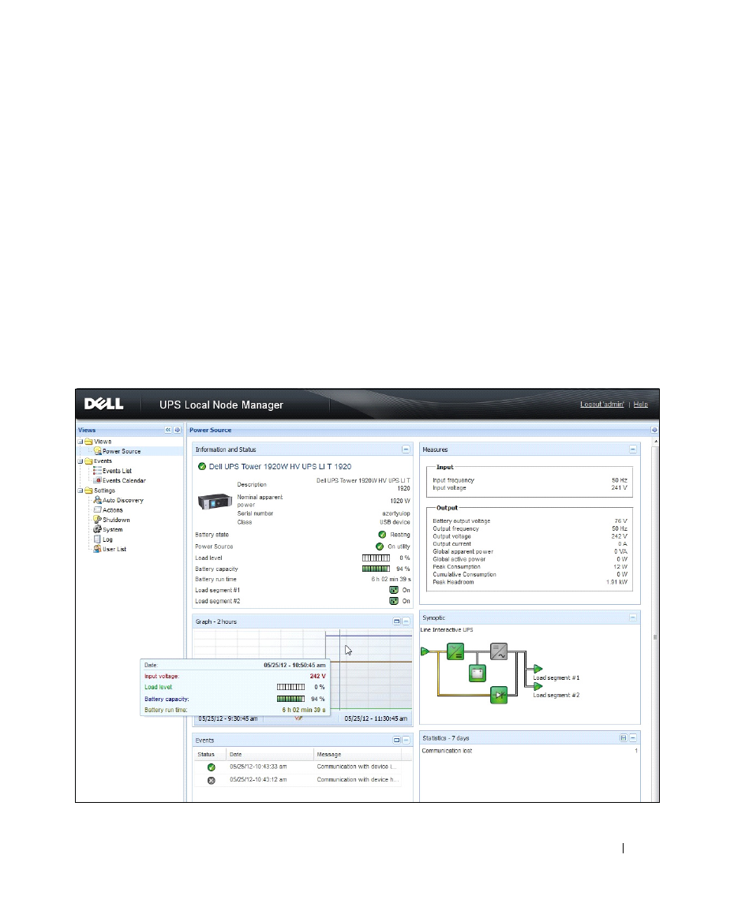This screenshot has height=903, width=753.
Task: Click the Battery capacity gauge bar
Action: point(376,569)
